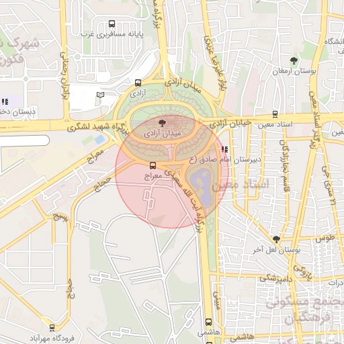Select the Azadi (آزادی) bus station icon

(138, 83)
